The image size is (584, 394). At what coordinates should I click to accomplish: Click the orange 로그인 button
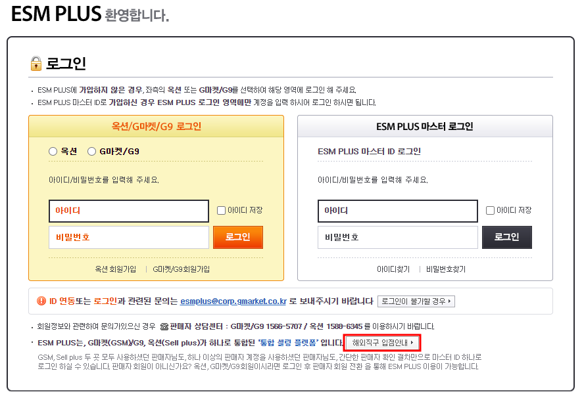(x=238, y=237)
